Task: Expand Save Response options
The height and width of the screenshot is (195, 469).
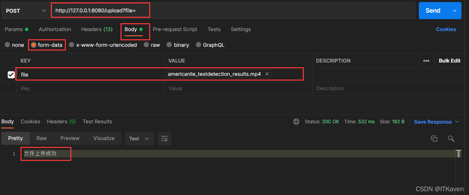Action: 457,122
